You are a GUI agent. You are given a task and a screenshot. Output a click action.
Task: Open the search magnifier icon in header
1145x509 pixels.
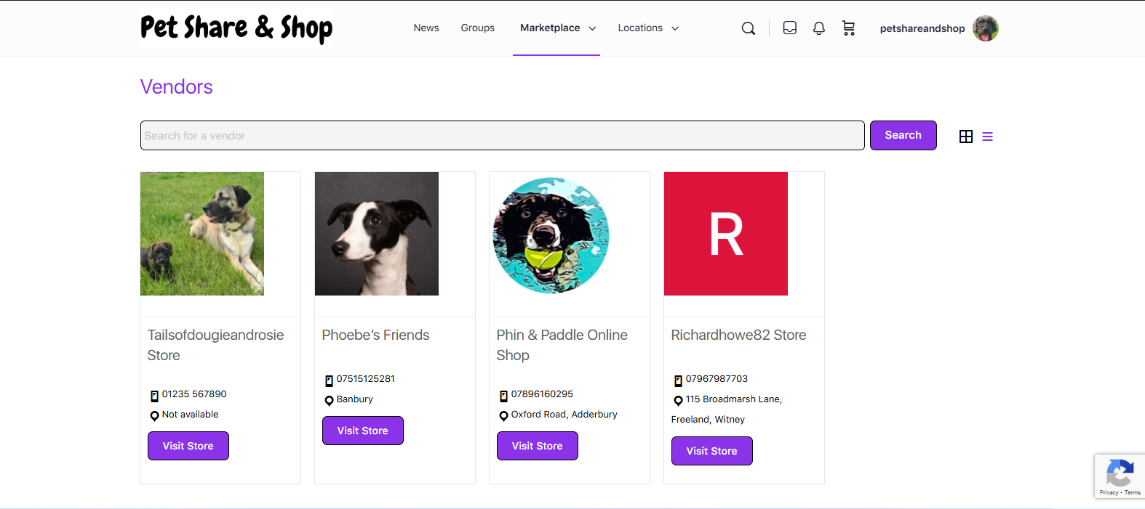748,28
